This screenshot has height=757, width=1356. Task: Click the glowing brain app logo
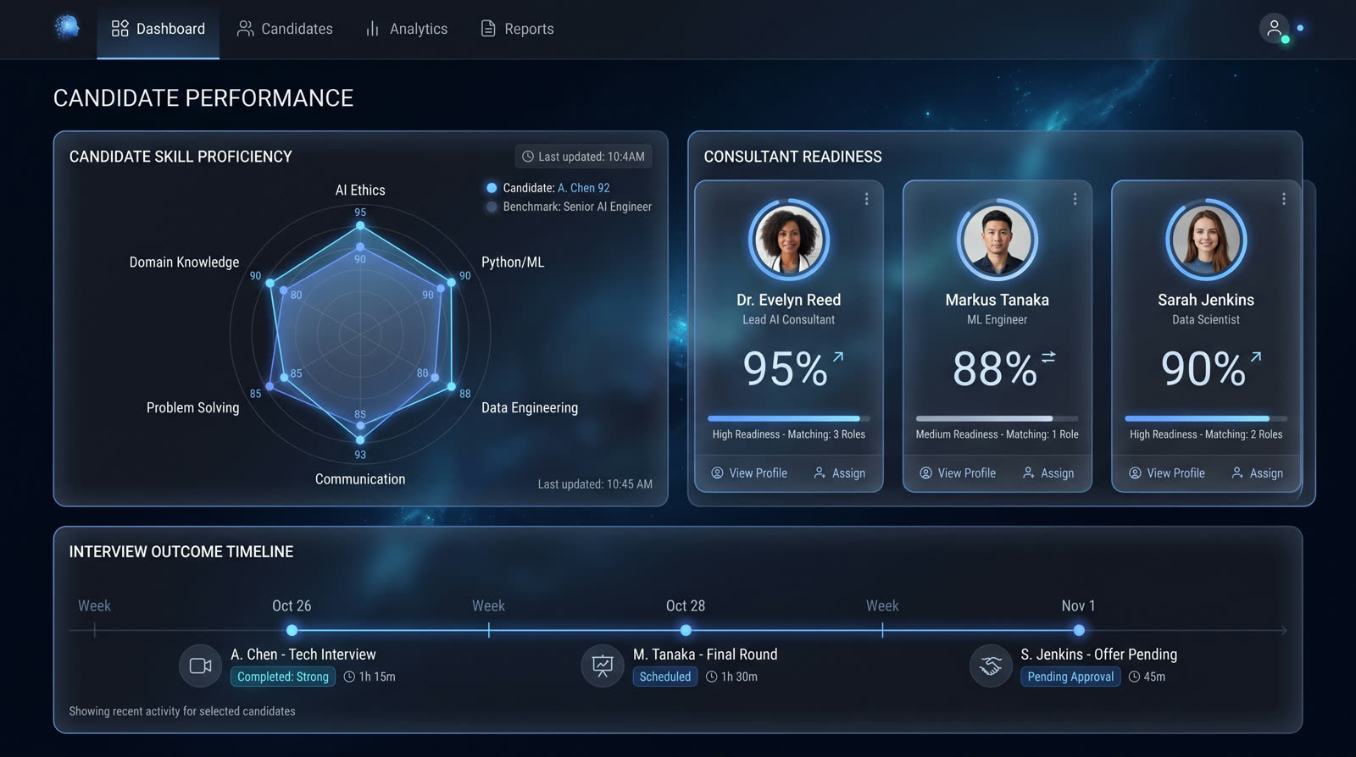tap(67, 27)
